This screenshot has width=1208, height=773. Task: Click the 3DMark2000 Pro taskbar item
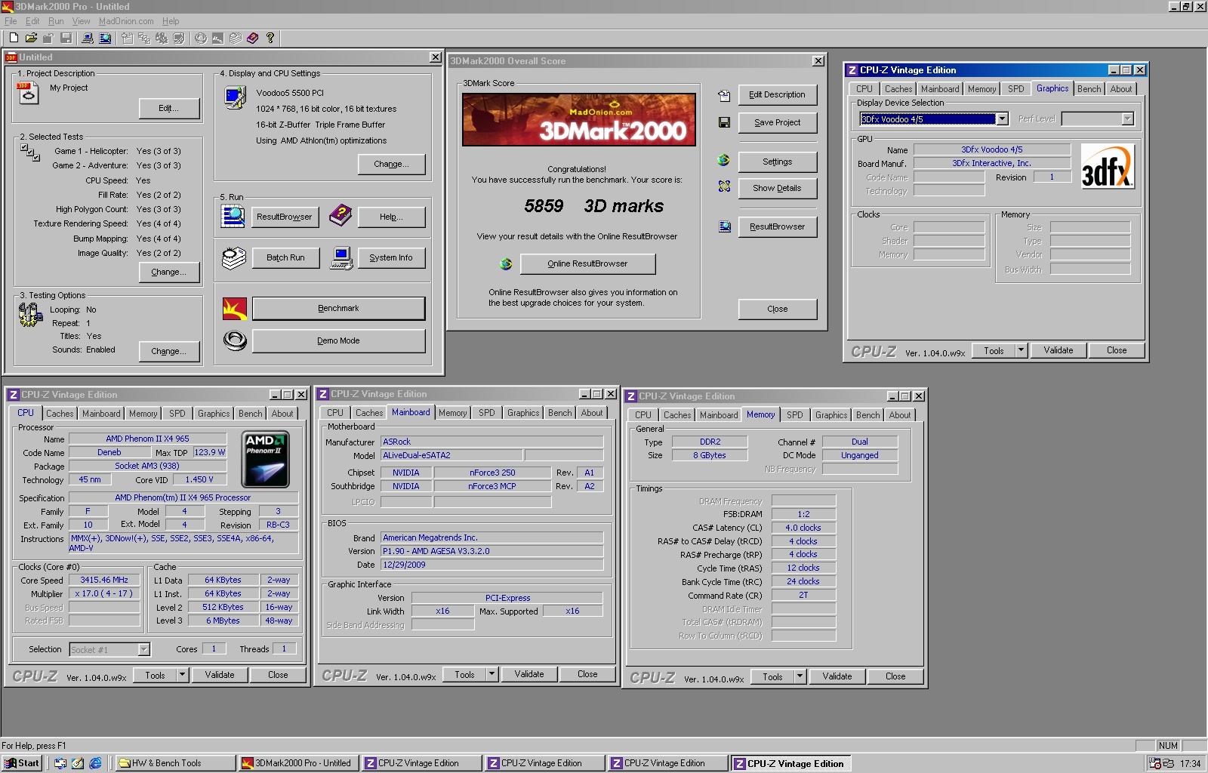point(297,763)
